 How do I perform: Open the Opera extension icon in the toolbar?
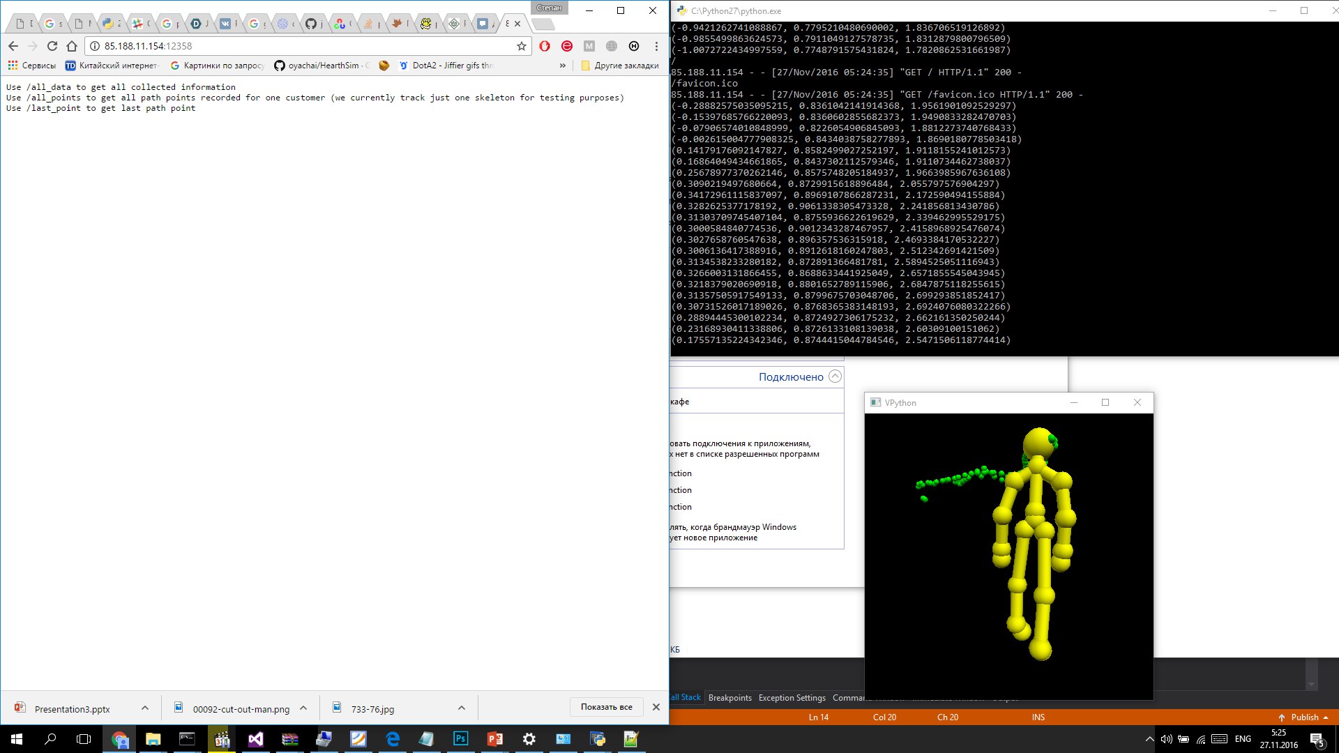click(545, 46)
